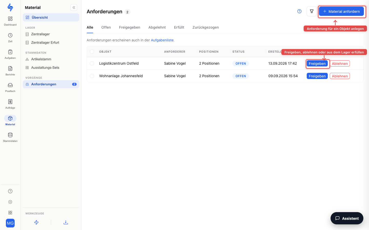
Task: Collapse the Material sidebar panel
Action: tap(74, 7)
